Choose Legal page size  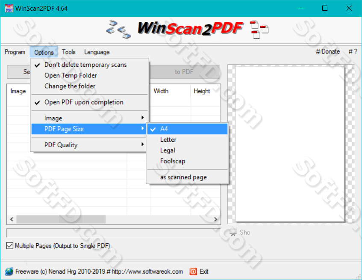pos(188,150)
